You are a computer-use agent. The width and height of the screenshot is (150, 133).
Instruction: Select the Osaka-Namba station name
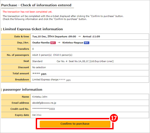tap(41, 43)
